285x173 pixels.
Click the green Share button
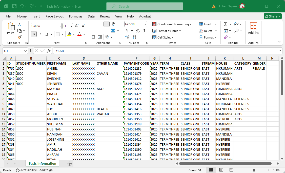click(273, 16)
